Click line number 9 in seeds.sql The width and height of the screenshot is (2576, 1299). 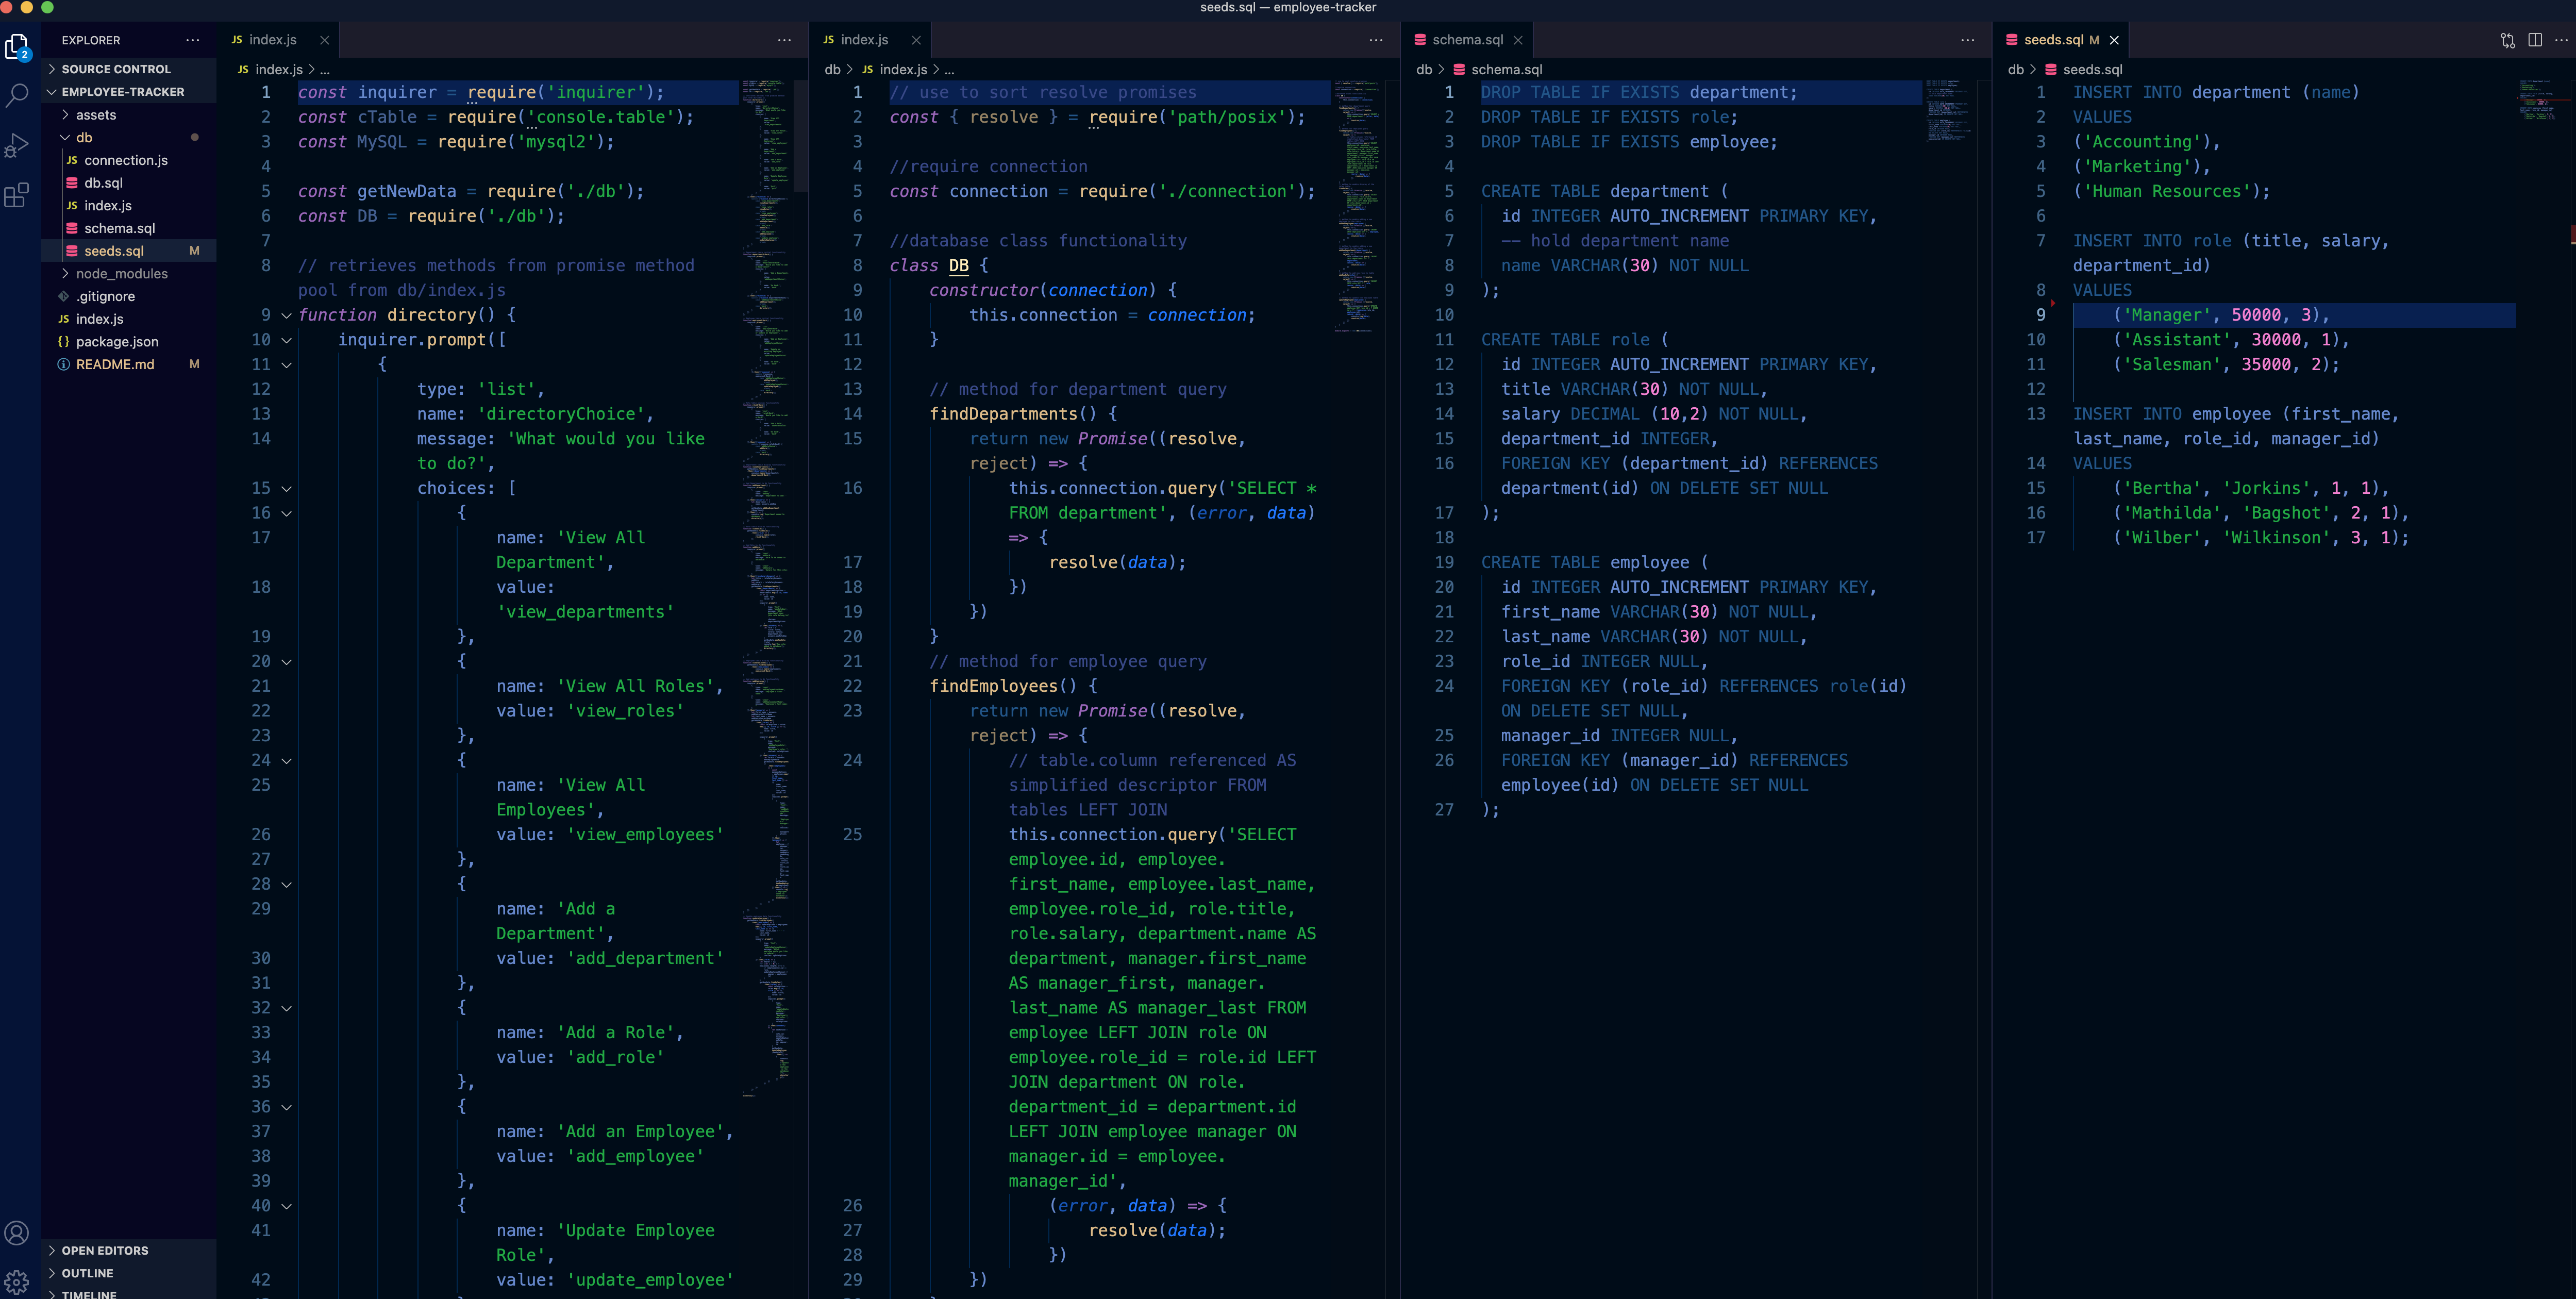(2040, 315)
